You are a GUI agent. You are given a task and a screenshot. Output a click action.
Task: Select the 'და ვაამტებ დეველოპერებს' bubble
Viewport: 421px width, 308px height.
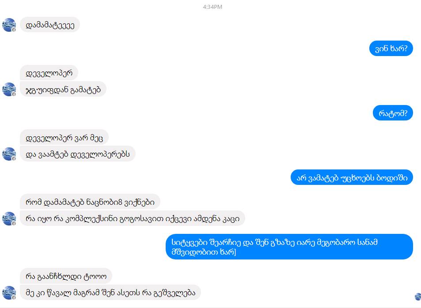point(78,154)
